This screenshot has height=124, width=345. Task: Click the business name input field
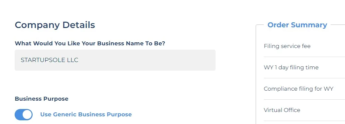(115, 60)
